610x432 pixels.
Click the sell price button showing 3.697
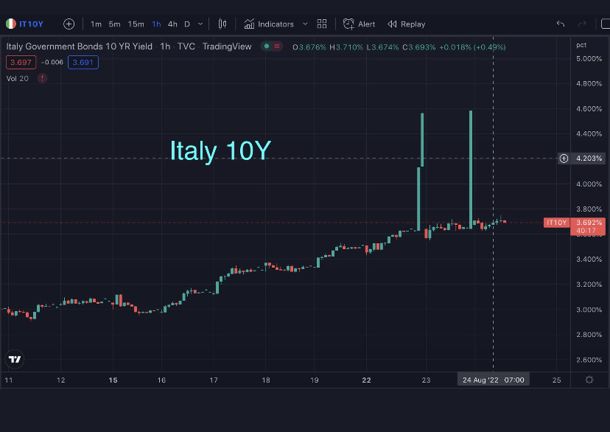21,62
